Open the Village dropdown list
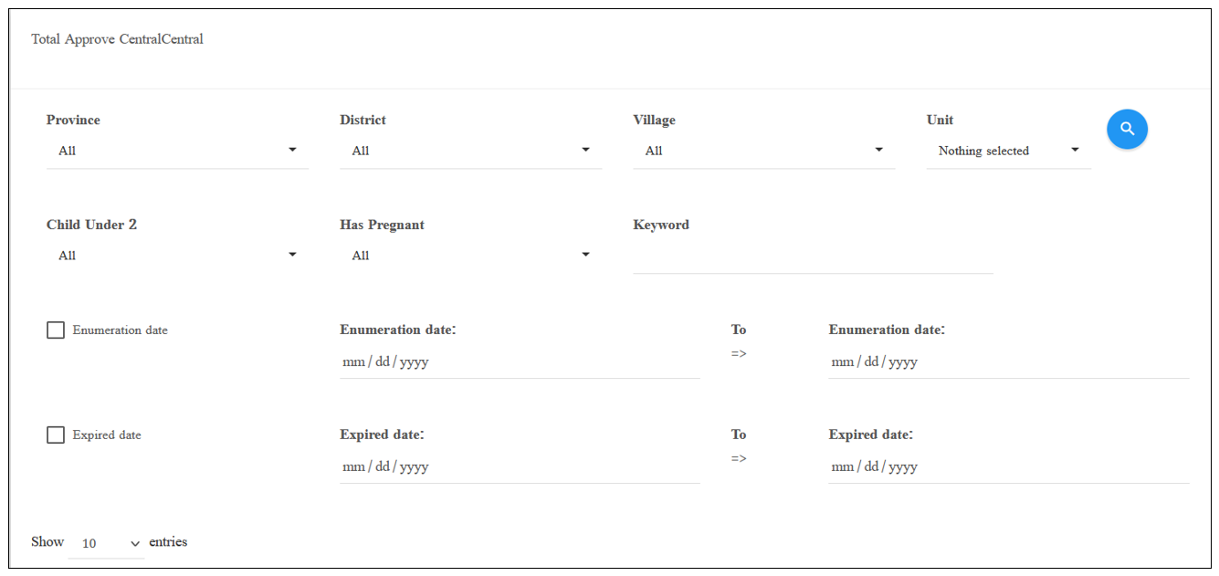Image resolution: width=1219 pixels, height=576 pixels. (x=763, y=151)
